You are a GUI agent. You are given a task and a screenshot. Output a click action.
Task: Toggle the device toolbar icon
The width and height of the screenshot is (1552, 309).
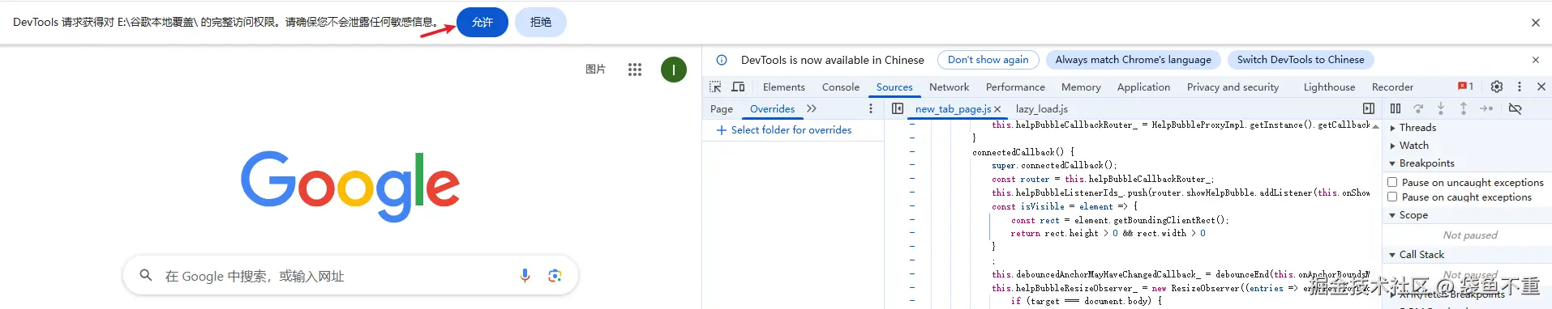tap(738, 87)
